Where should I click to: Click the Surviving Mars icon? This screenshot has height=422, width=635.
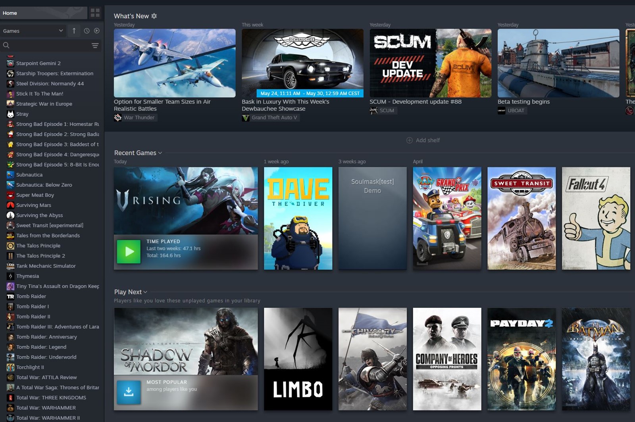[x=10, y=205]
